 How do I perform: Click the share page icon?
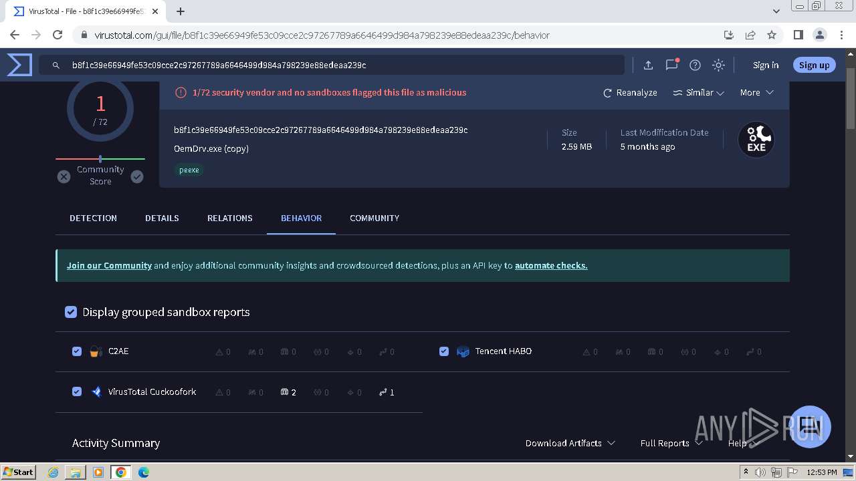[750, 35]
